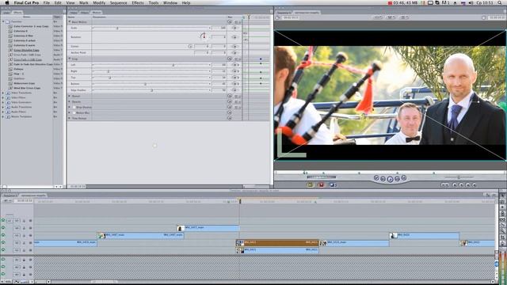
Task: Open the File menu
Action: pyautogui.click(x=47, y=3)
